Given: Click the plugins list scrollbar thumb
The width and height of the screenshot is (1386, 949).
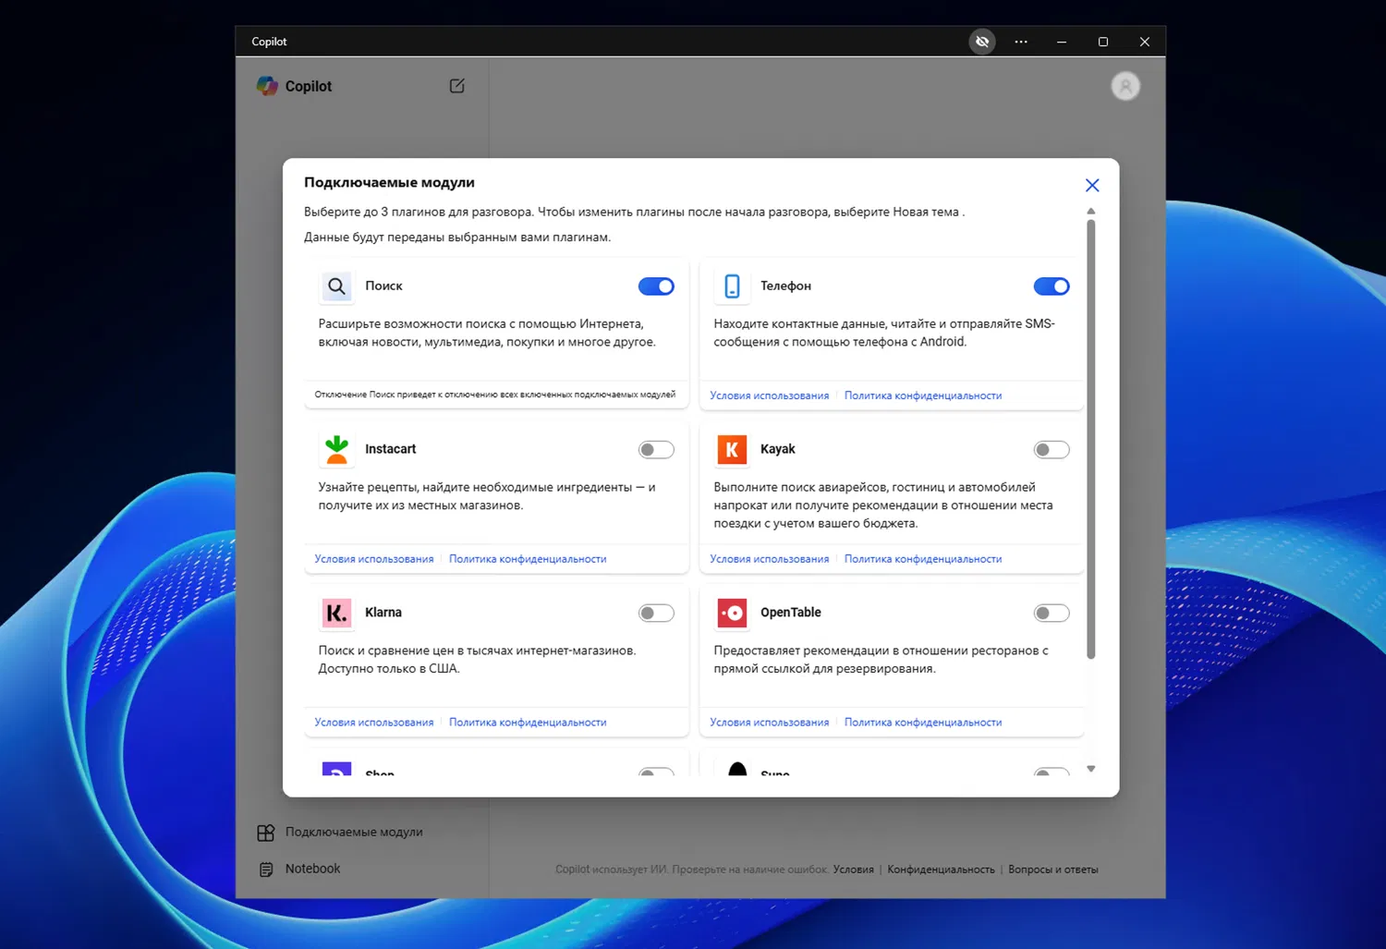Looking at the screenshot, I should (1091, 439).
